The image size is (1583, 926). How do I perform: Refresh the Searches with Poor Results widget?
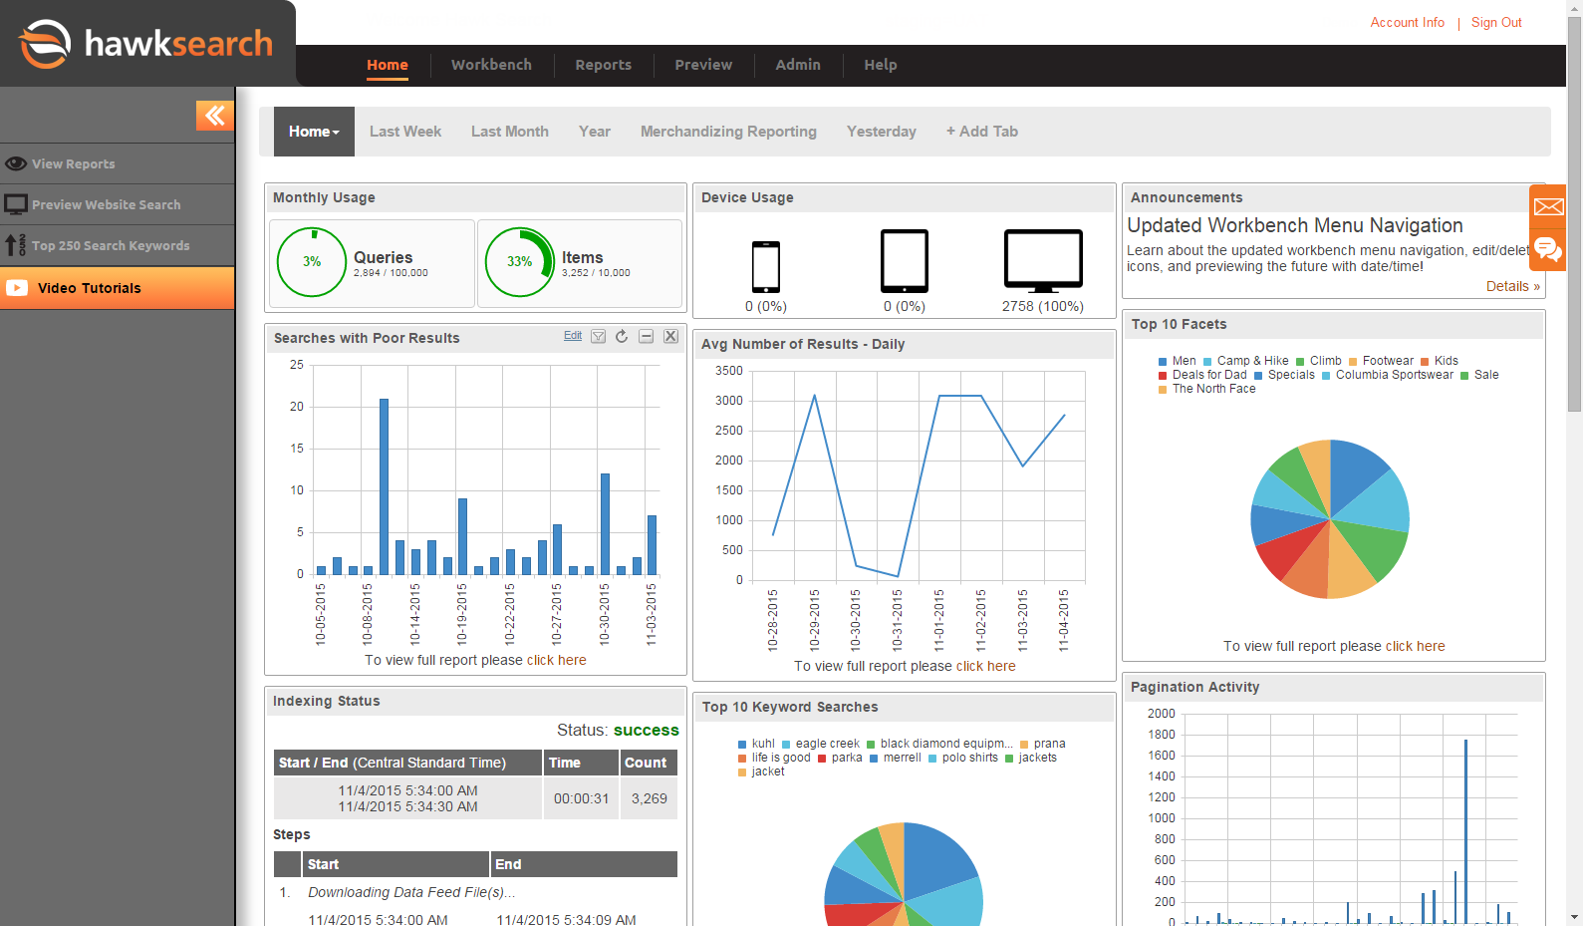click(x=622, y=337)
